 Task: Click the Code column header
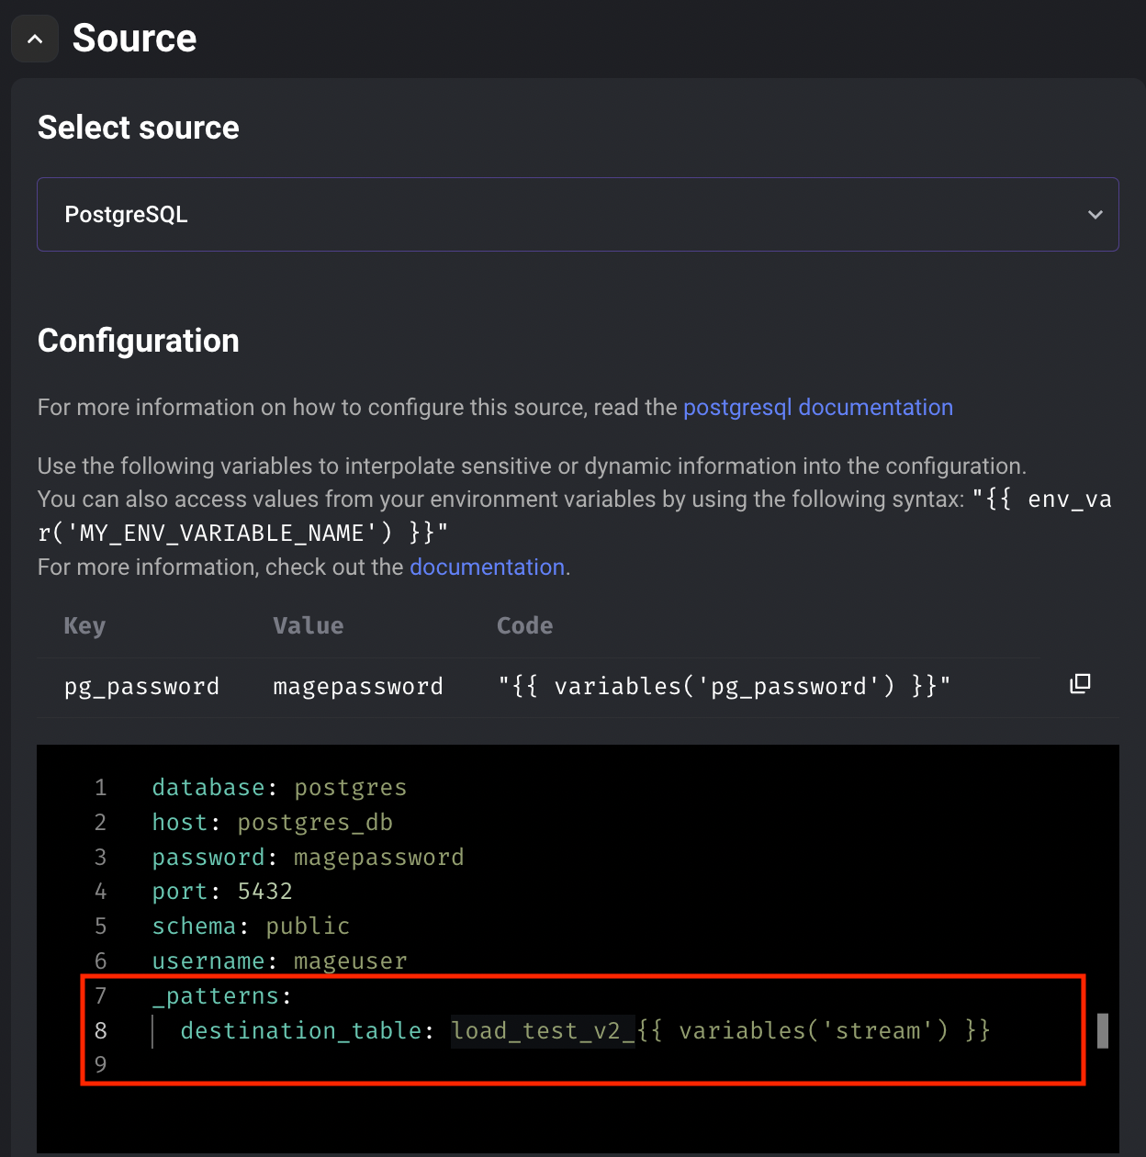pyautogui.click(x=525, y=626)
